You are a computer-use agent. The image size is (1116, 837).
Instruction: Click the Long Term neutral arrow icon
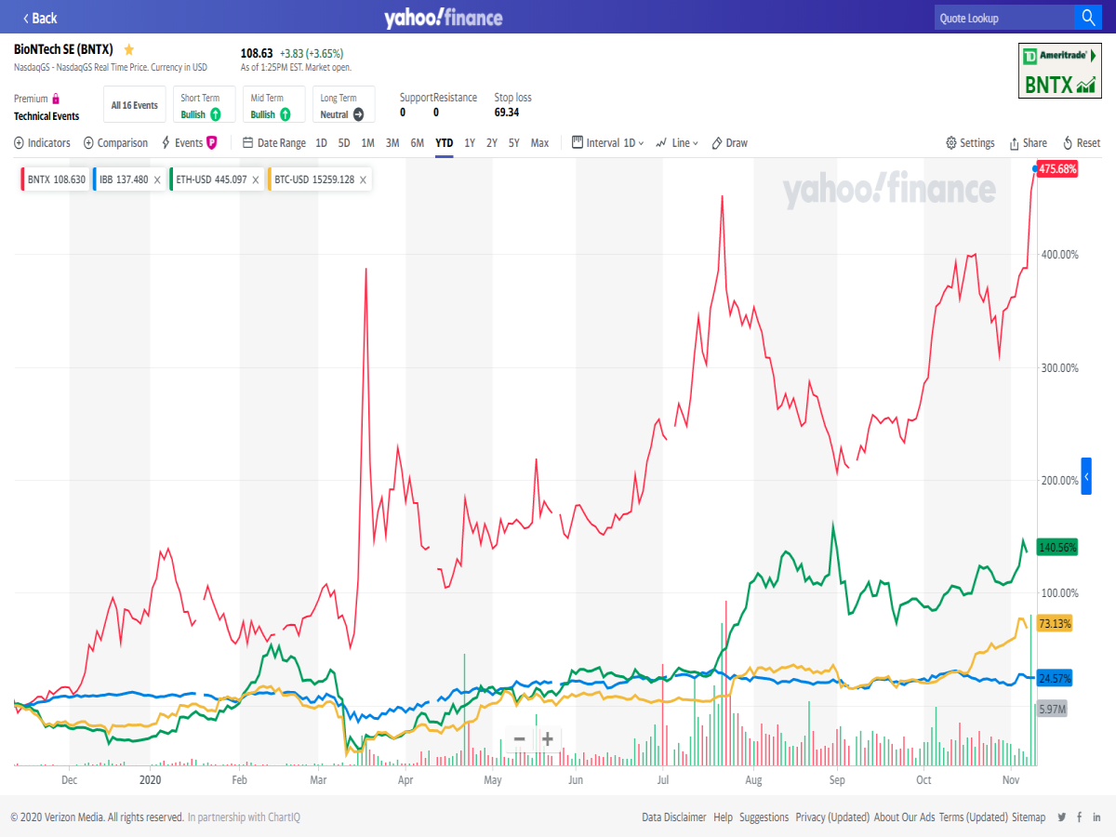coord(358,114)
